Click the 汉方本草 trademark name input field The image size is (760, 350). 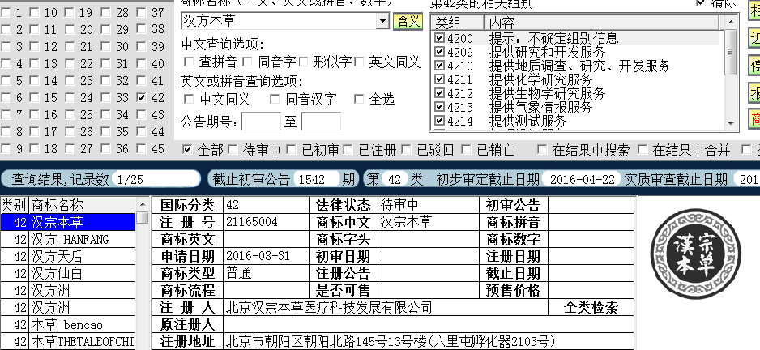click(279, 21)
